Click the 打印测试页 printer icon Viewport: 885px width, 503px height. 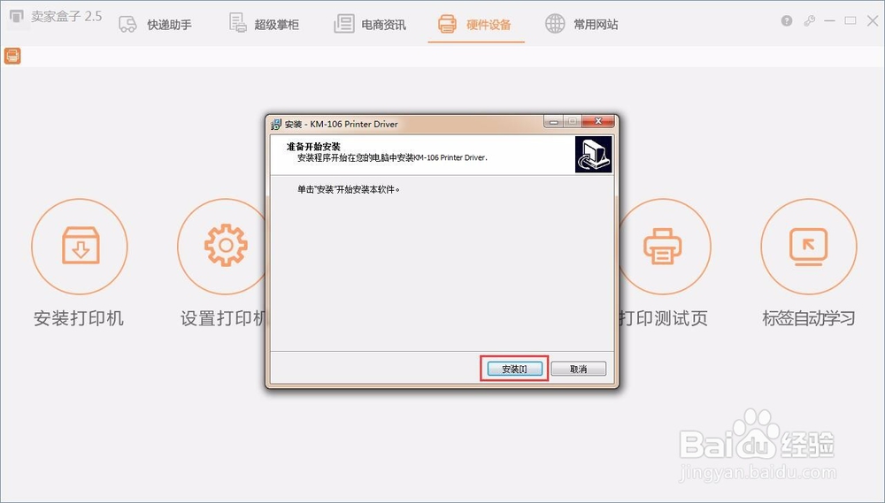[x=663, y=246]
